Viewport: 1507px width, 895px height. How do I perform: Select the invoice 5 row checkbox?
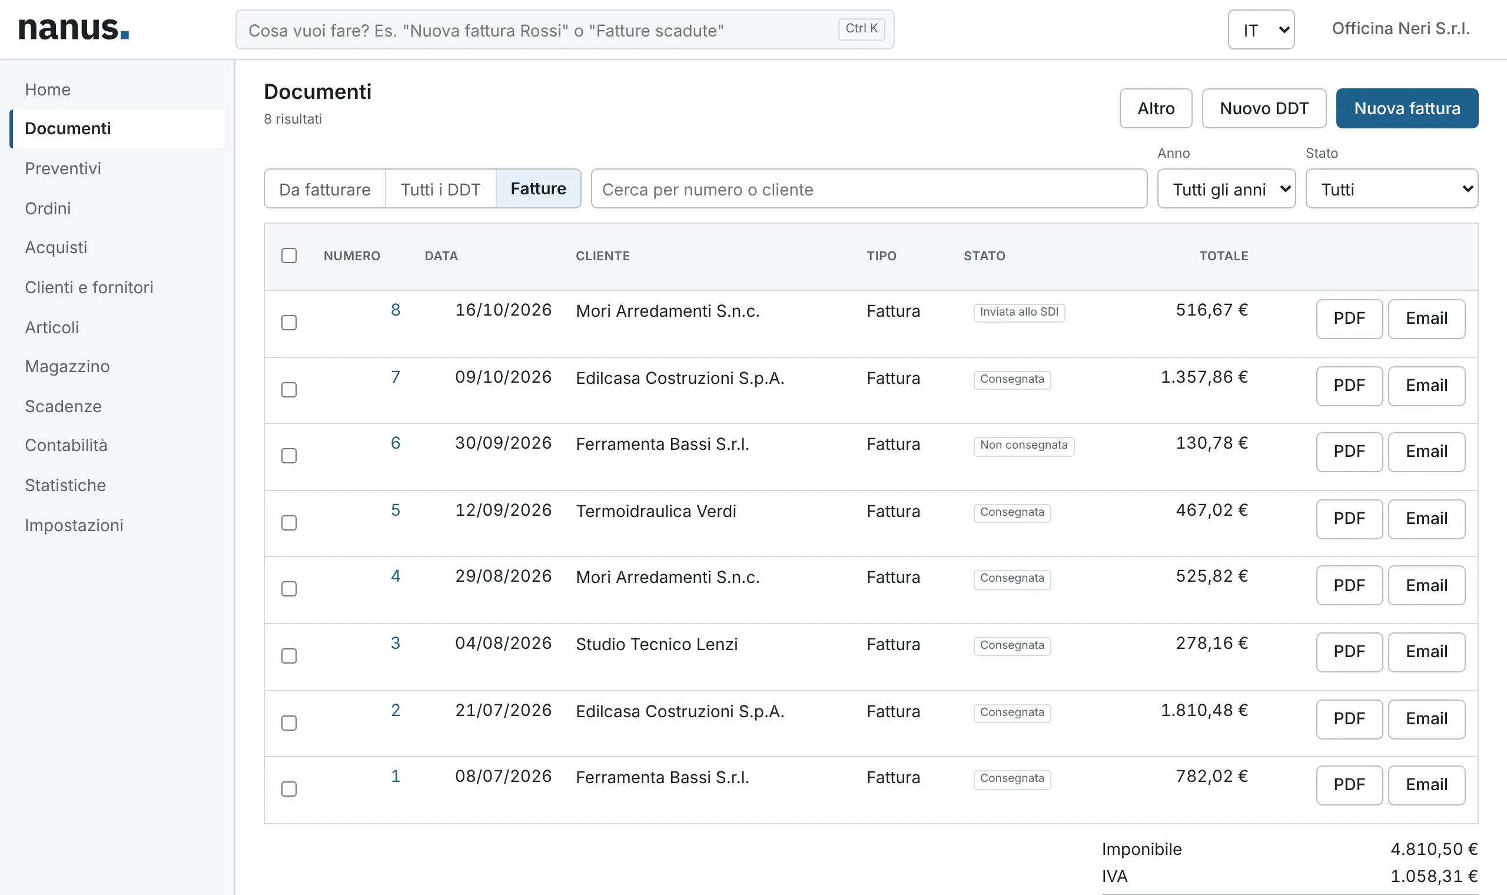[x=288, y=522]
